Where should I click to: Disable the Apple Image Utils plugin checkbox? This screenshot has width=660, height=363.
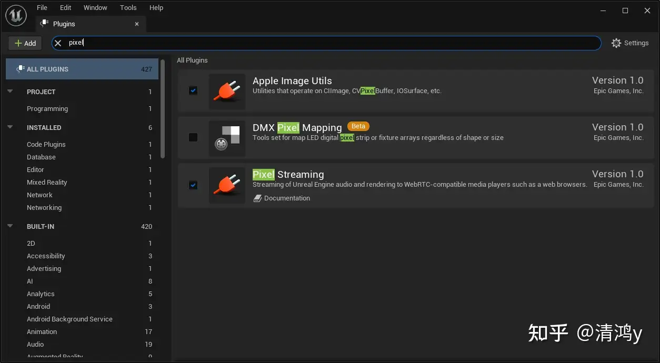click(193, 90)
